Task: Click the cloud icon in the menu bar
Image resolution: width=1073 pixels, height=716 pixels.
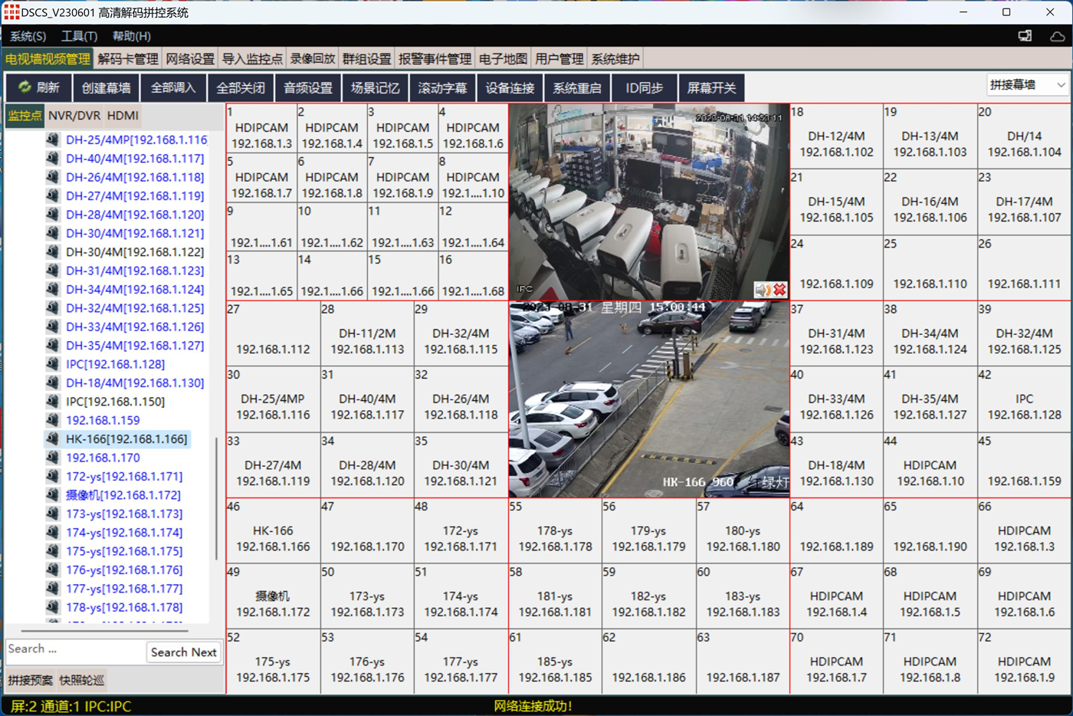Action: coord(1057,36)
